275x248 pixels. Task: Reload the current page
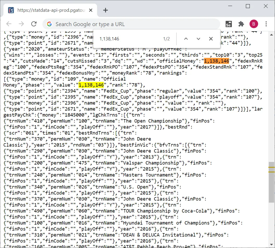tap(34, 24)
